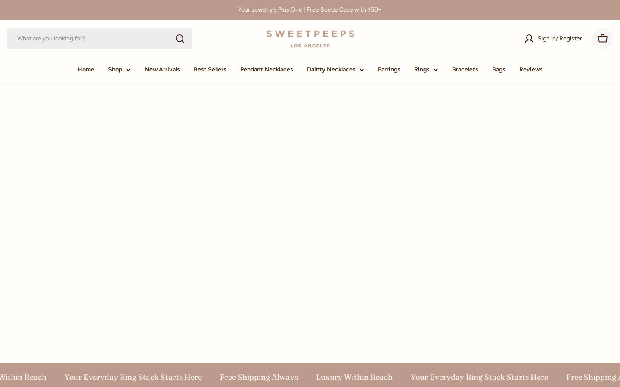Click the Sweetpeeps Los Angeles logo

click(x=310, y=39)
